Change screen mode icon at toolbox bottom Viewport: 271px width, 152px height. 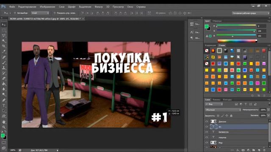pyautogui.click(x=4, y=148)
